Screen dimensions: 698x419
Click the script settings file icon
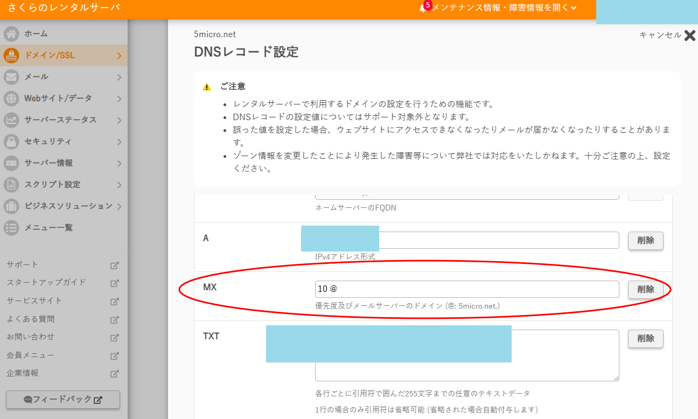(x=11, y=185)
